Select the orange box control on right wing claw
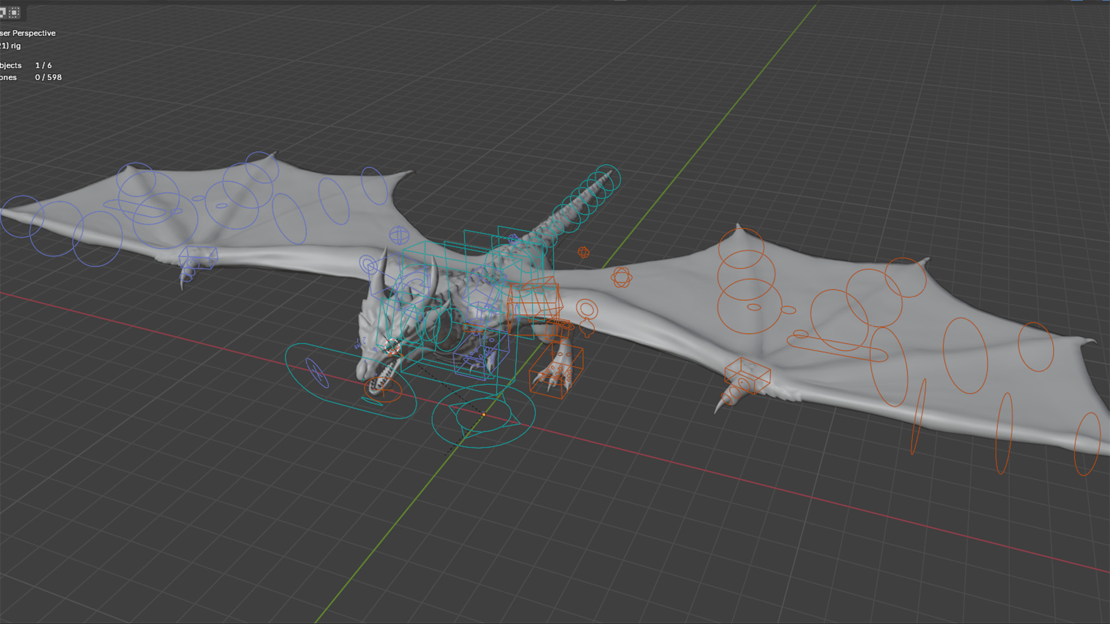 pos(747,376)
